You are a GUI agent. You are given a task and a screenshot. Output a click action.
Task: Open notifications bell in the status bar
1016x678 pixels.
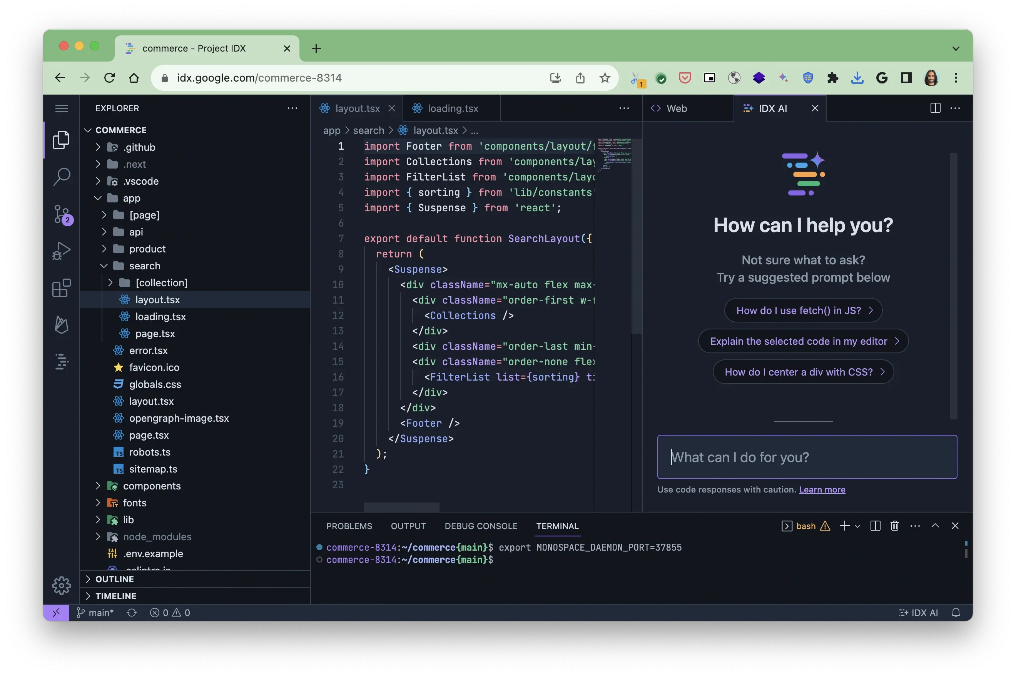coord(956,612)
